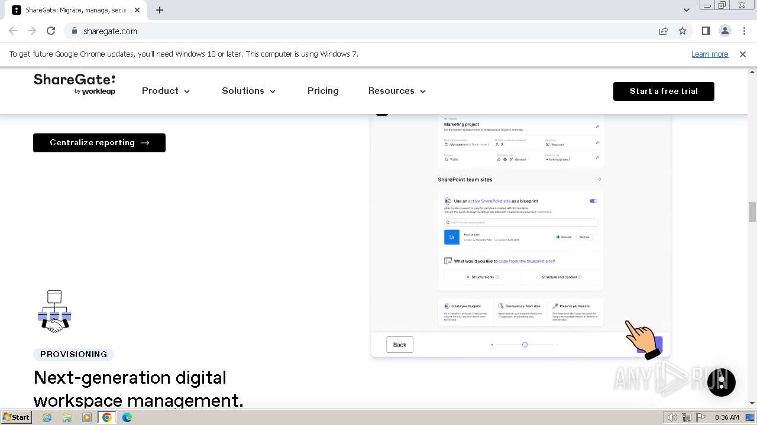Open the Pricing page

click(323, 91)
